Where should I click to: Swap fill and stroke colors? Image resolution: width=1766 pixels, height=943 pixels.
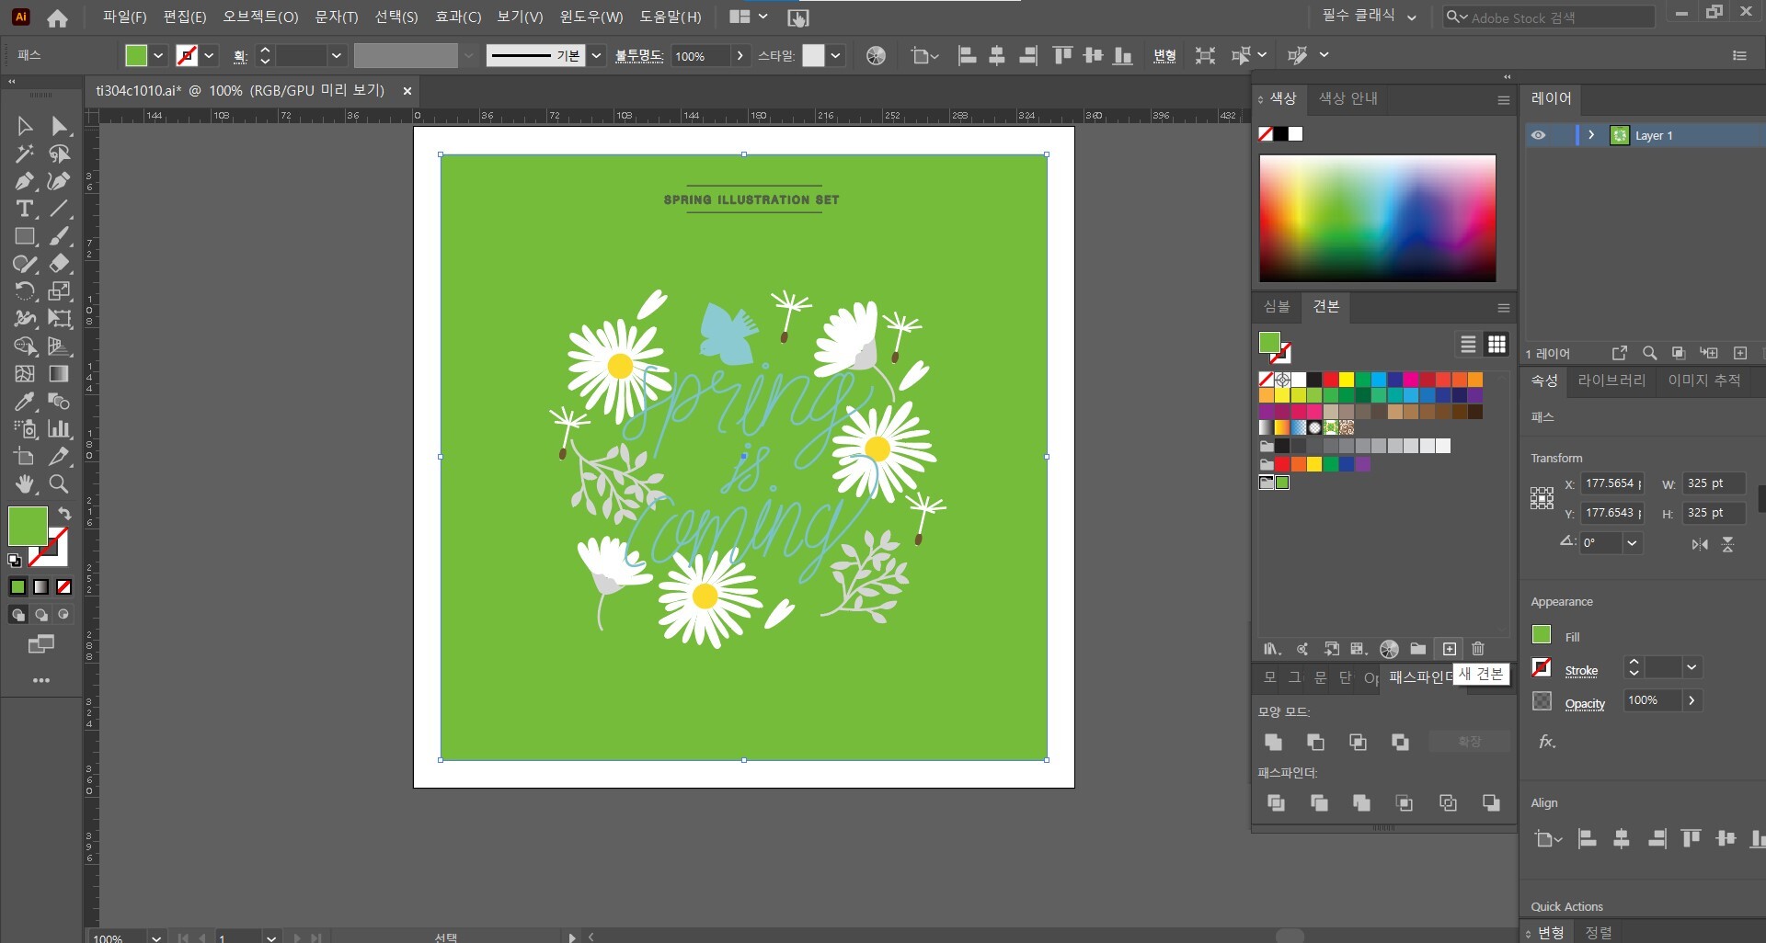click(x=64, y=513)
